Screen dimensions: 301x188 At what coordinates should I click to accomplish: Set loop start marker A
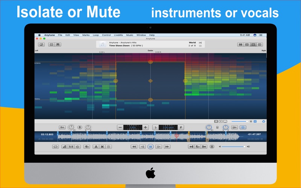coord(96,147)
